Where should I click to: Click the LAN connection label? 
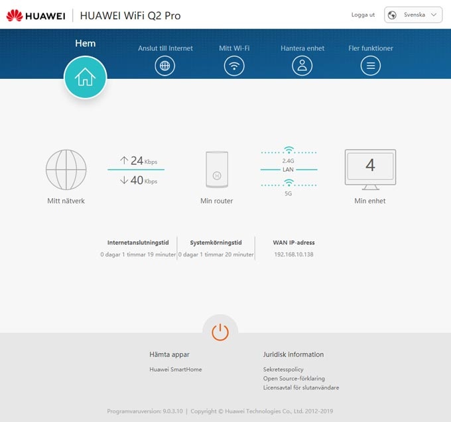289,170
